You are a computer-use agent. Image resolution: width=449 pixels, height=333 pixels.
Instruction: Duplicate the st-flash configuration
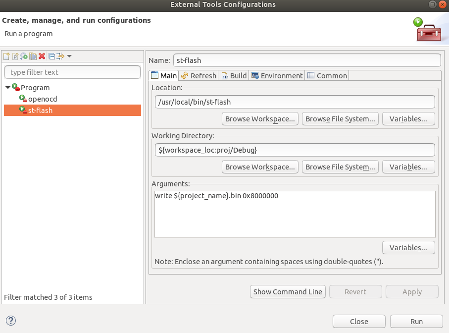point(32,56)
